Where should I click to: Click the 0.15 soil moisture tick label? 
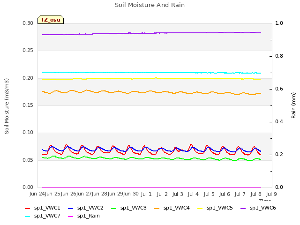pyautogui.click(x=28, y=105)
